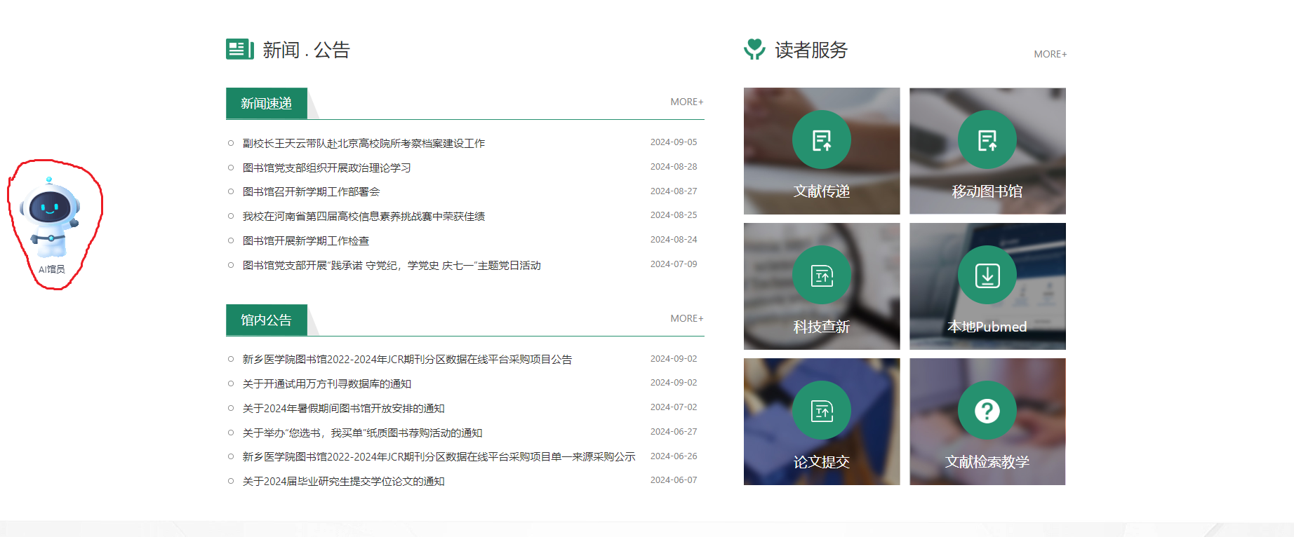
Task: Open 关于2024年暑假期间图书馆开放安排的通知
Action: [x=343, y=409]
